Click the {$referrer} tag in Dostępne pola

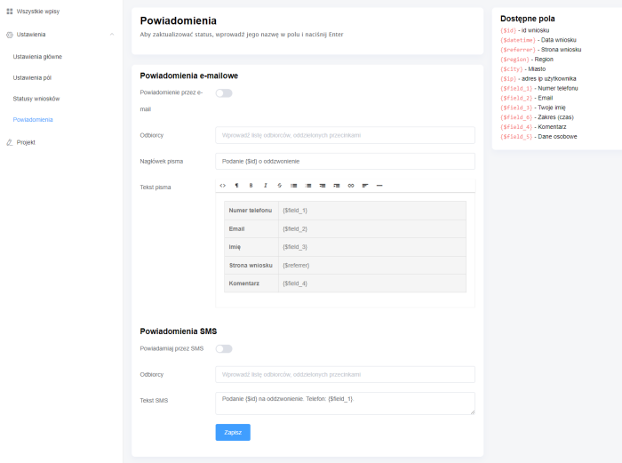pyautogui.click(x=518, y=50)
